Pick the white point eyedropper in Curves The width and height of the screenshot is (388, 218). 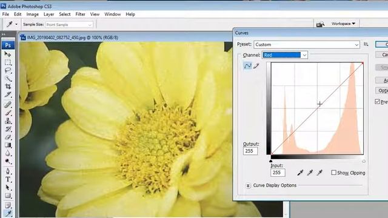(x=319, y=173)
